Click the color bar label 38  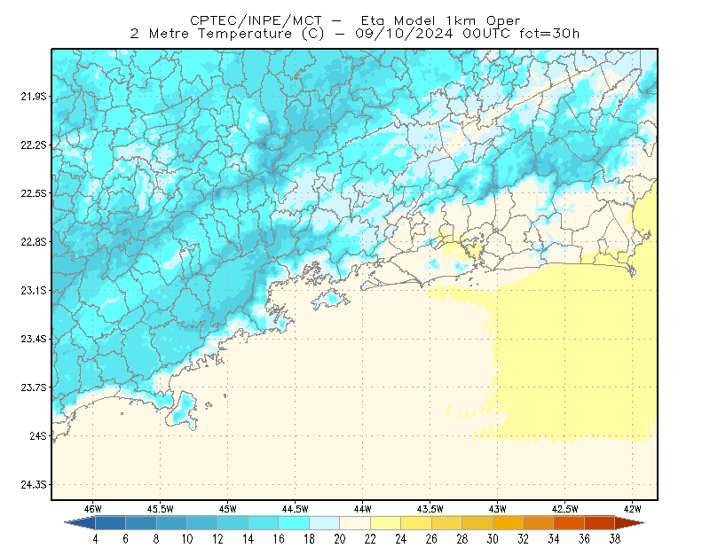615,539
